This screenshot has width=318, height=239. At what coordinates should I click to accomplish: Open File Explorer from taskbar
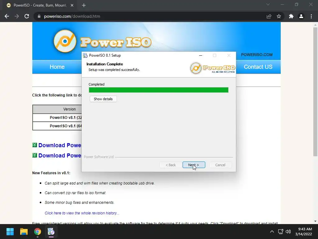24,232
